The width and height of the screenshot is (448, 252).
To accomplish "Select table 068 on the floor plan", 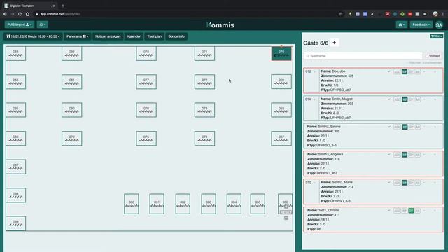I will point(281,110).
